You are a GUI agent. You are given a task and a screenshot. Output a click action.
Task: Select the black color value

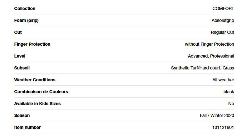[x=229, y=92]
